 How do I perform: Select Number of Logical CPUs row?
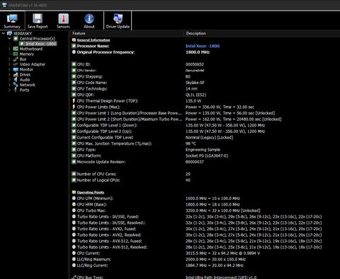click(205, 180)
